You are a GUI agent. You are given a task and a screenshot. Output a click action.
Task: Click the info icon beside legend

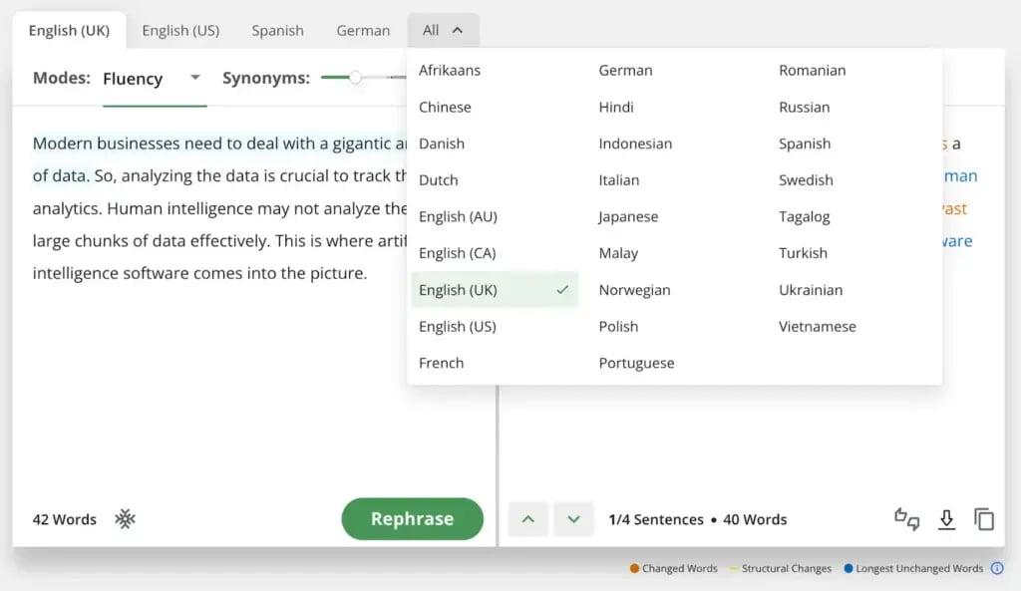[996, 568]
